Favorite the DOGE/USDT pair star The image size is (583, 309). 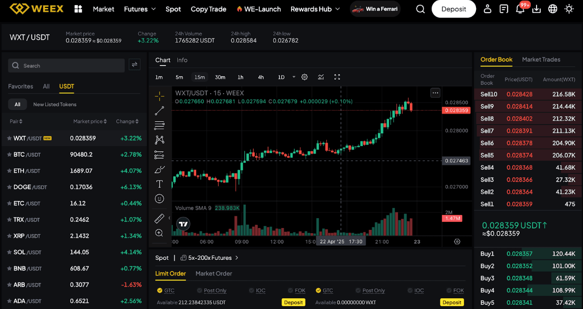pos(9,187)
